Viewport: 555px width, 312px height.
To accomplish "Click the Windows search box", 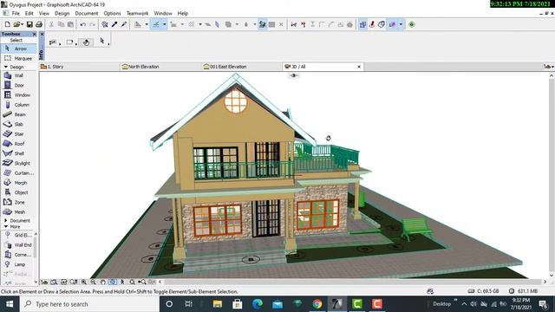I will tap(88, 304).
